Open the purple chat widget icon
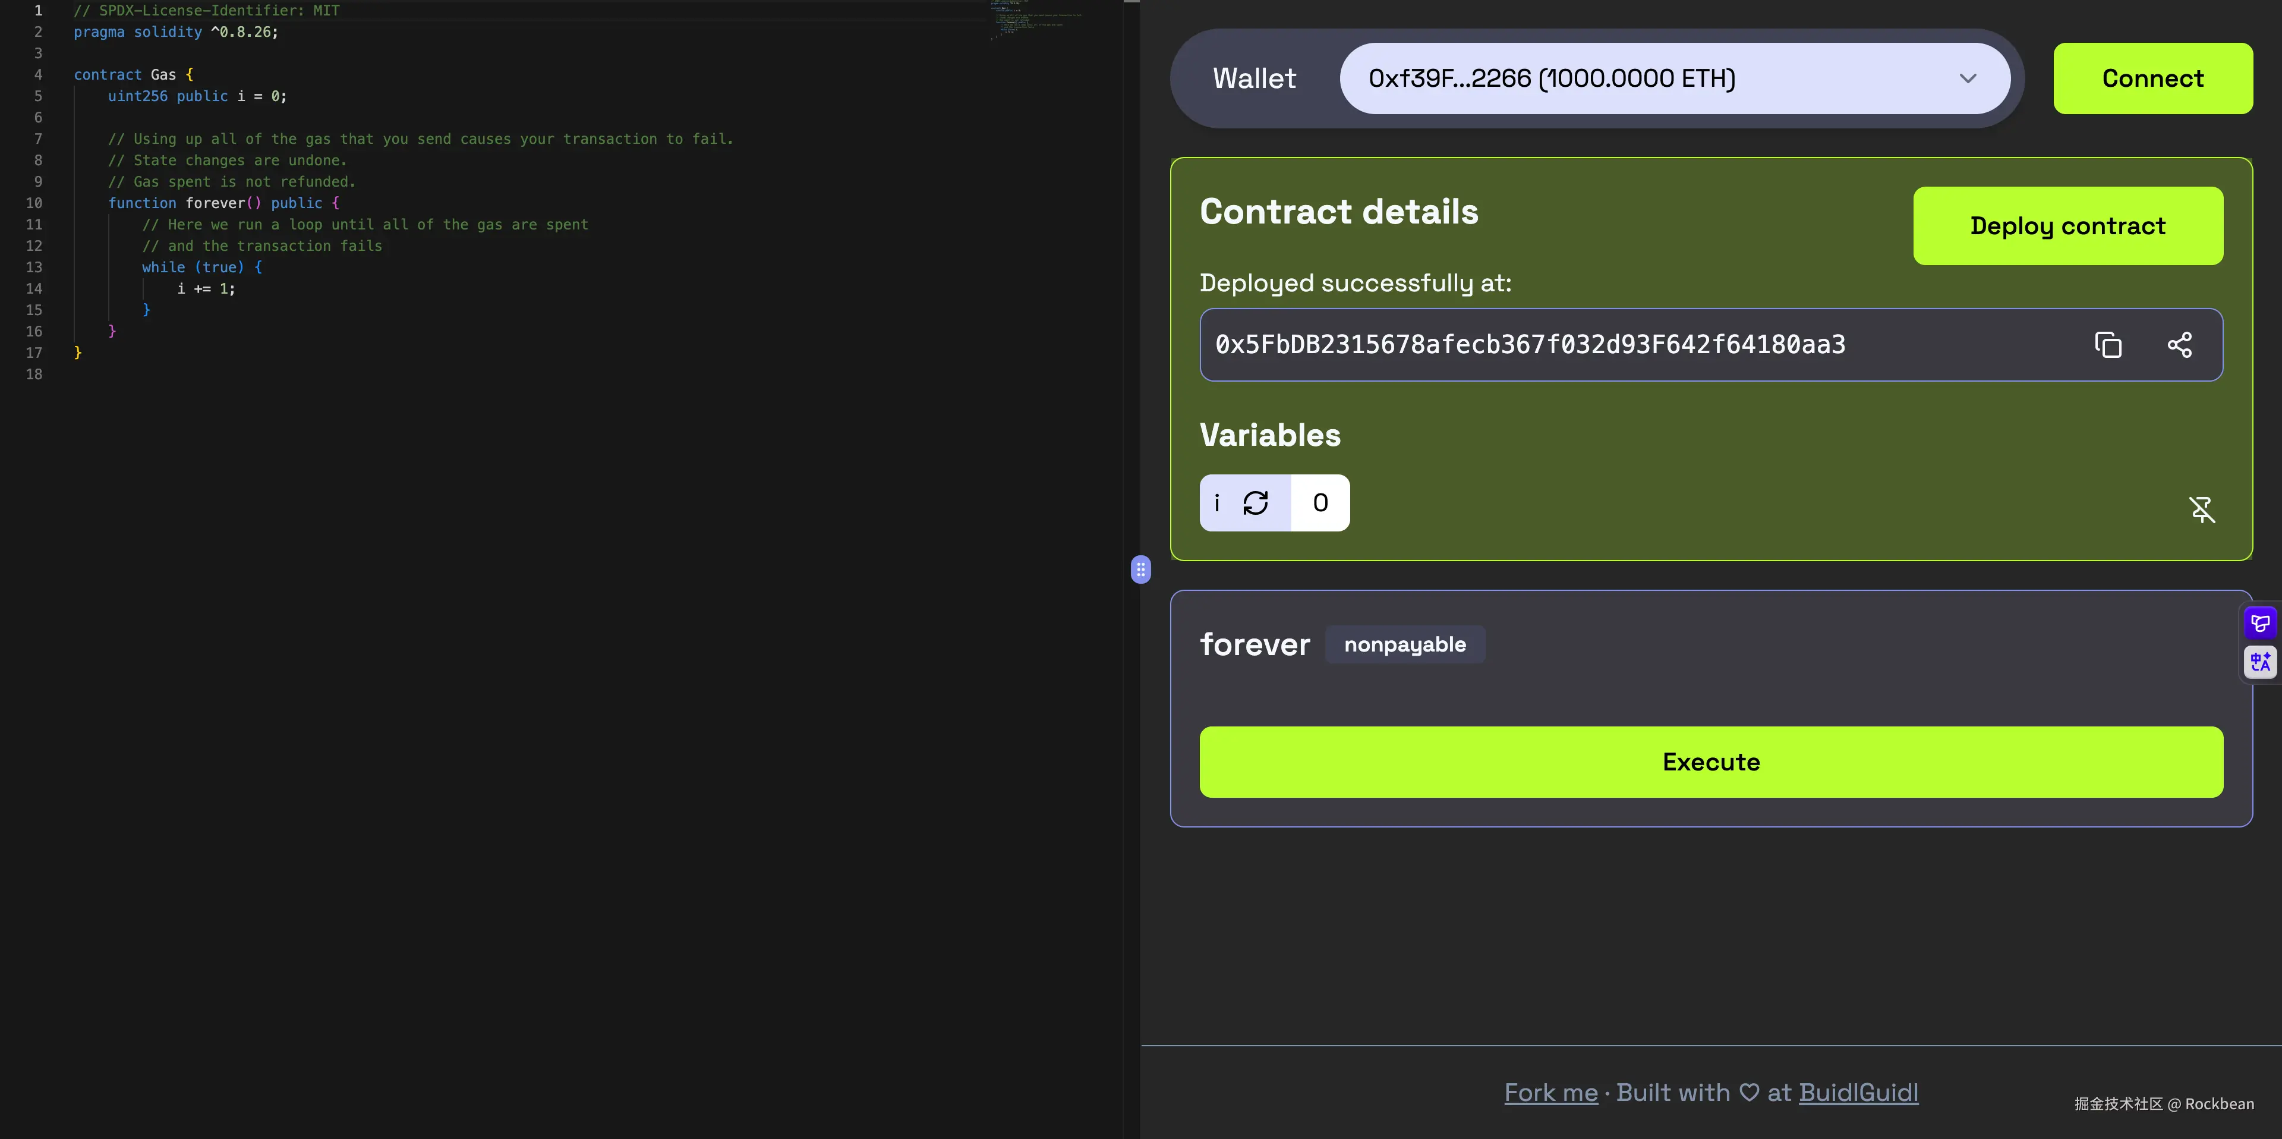This screenshot has width=2282, height=1139. (2260, 623)
